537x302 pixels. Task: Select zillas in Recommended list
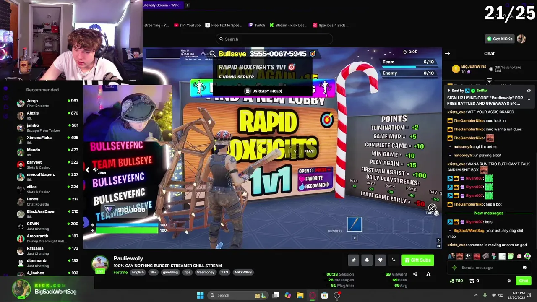tap(47, 189)
